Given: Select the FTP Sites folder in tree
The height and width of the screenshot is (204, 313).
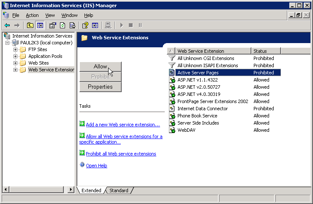Looking at the screenshot, I should coord(38,49).
